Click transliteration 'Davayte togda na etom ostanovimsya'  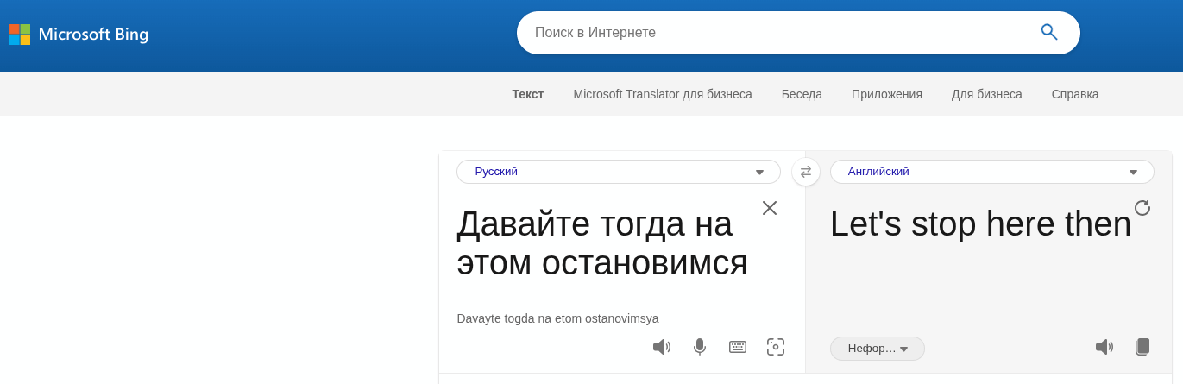click(557, 318)
